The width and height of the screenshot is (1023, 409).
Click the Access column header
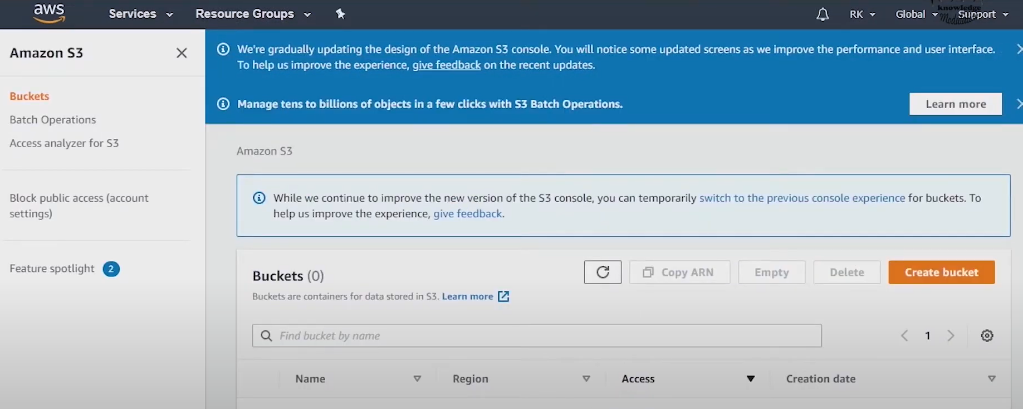[638, 379]
